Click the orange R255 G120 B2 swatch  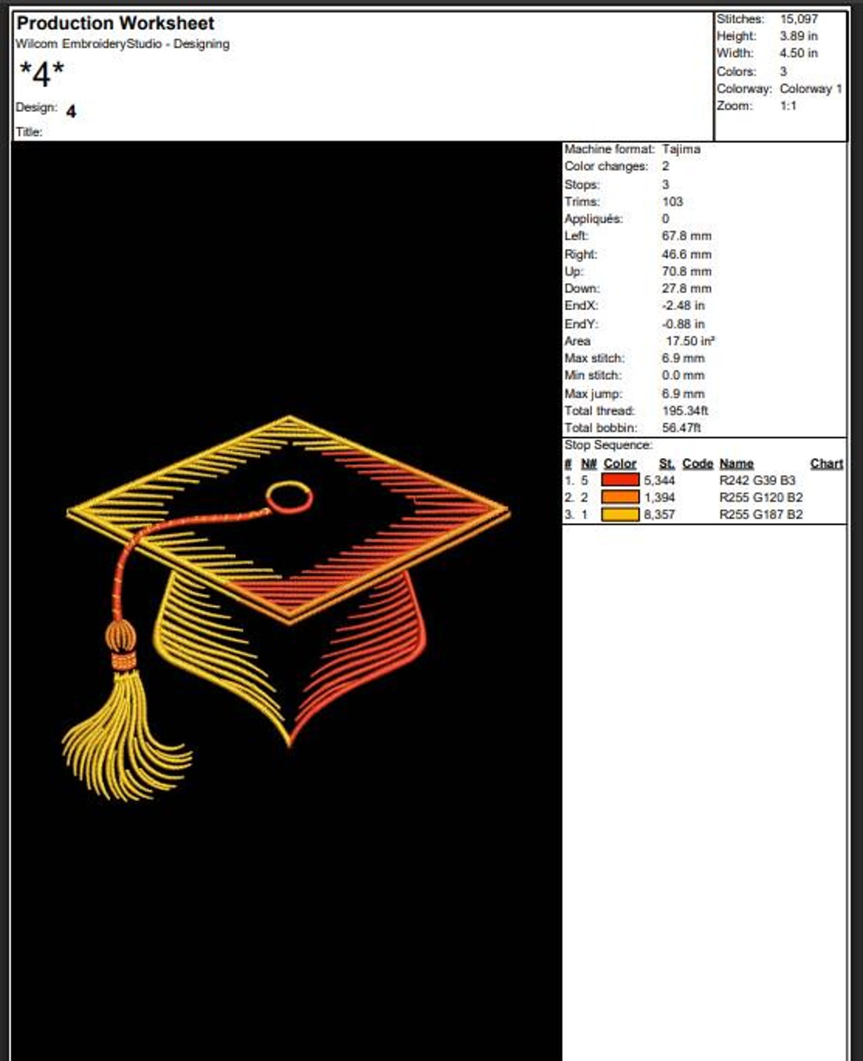pyautogui.click(x=620, y=497)
